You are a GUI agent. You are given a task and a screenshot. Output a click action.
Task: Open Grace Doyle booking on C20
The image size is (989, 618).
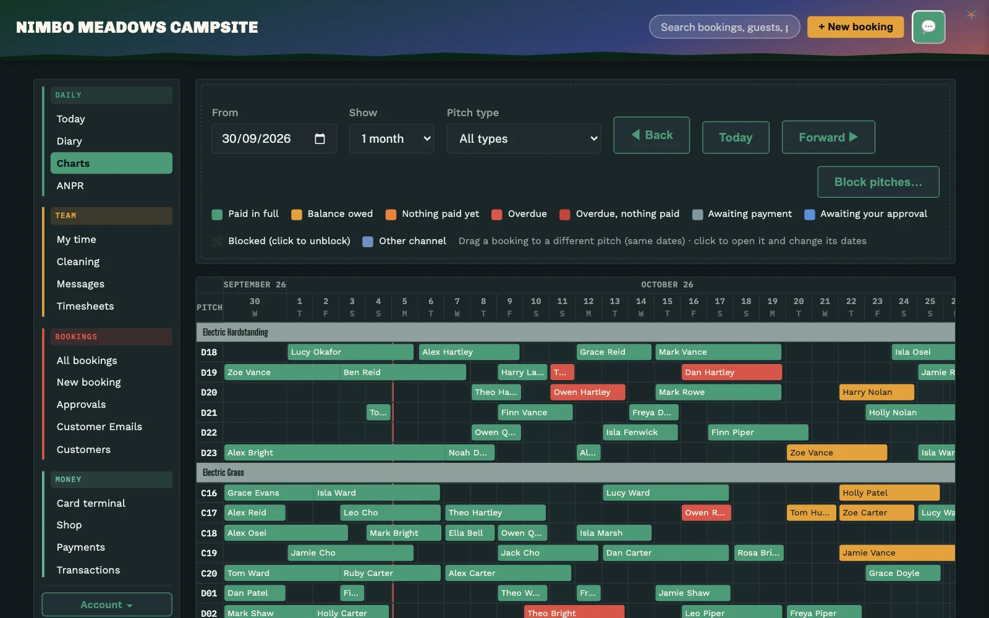click(903, 573)
